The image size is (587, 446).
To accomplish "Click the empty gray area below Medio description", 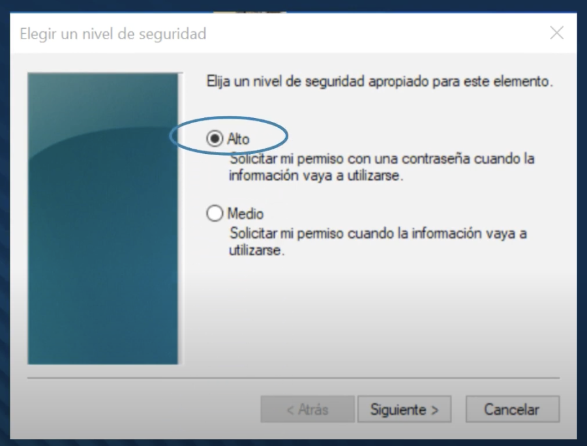I will click(374, 314).
